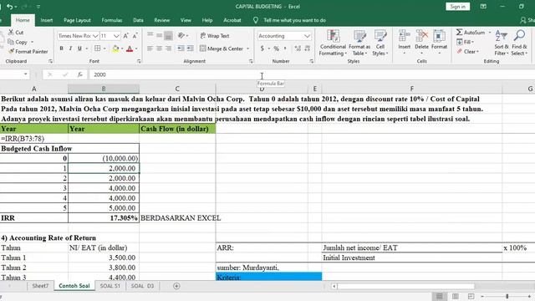535x301 pixels.
Task: Open the Fill Color dropdown arrow
Action: click(122, 48)
